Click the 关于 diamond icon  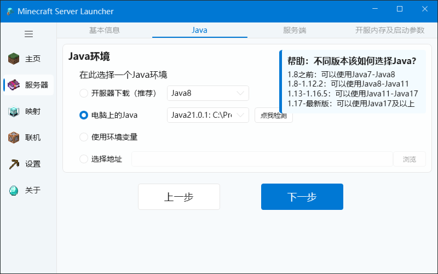pos(14,190)
